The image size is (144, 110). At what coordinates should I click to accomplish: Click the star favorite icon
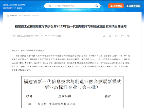(116, 36)
